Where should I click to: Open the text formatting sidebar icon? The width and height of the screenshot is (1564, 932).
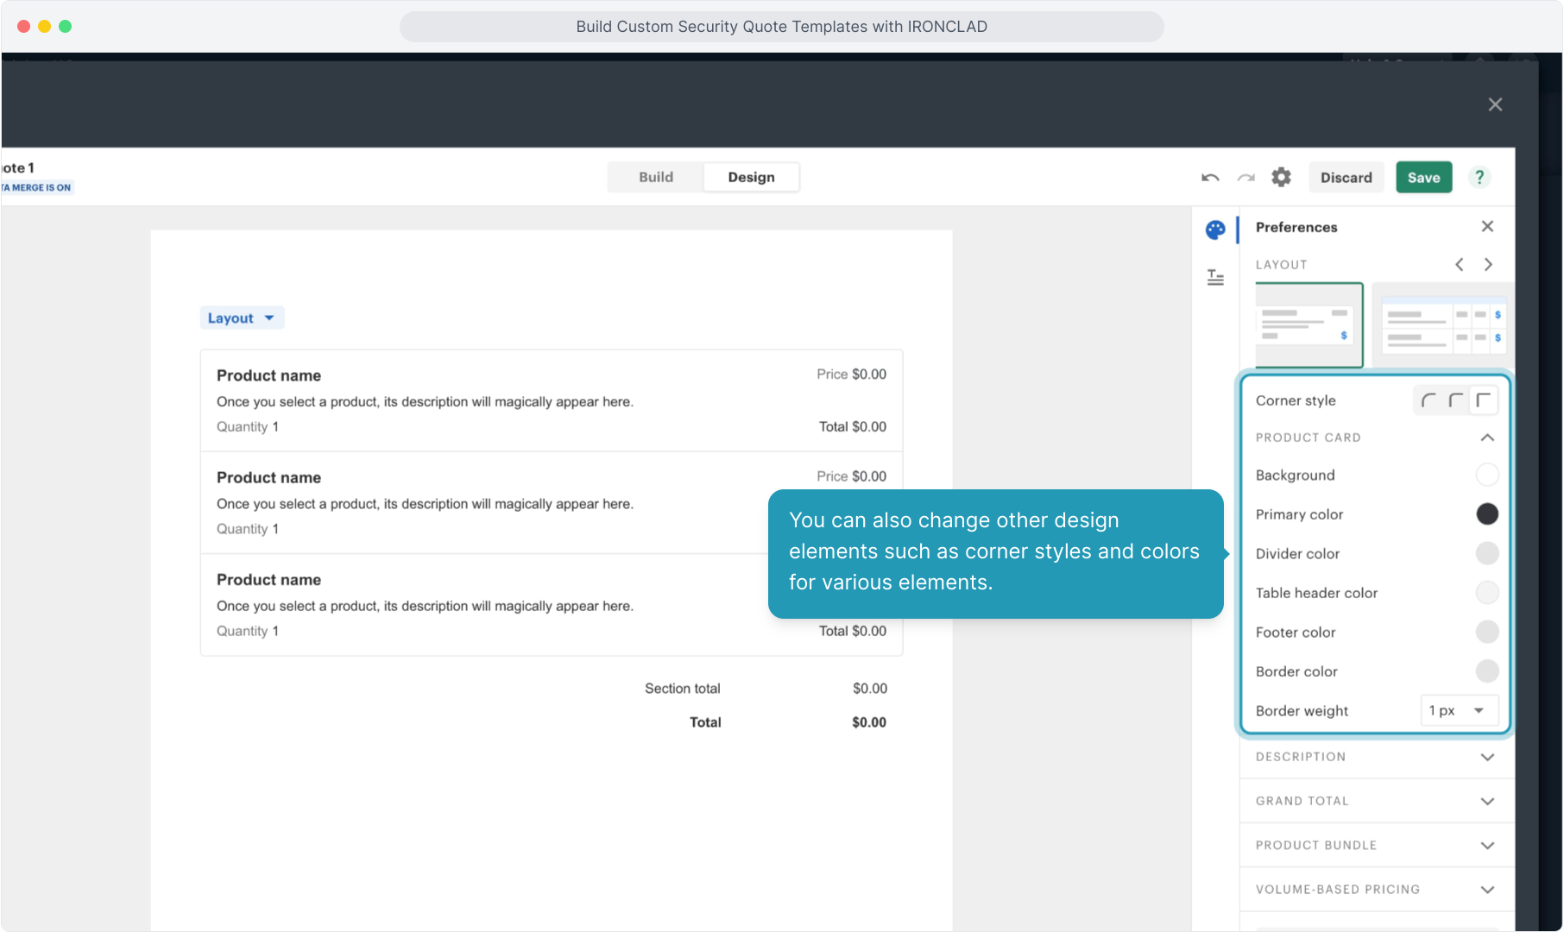pos(1215,277)
